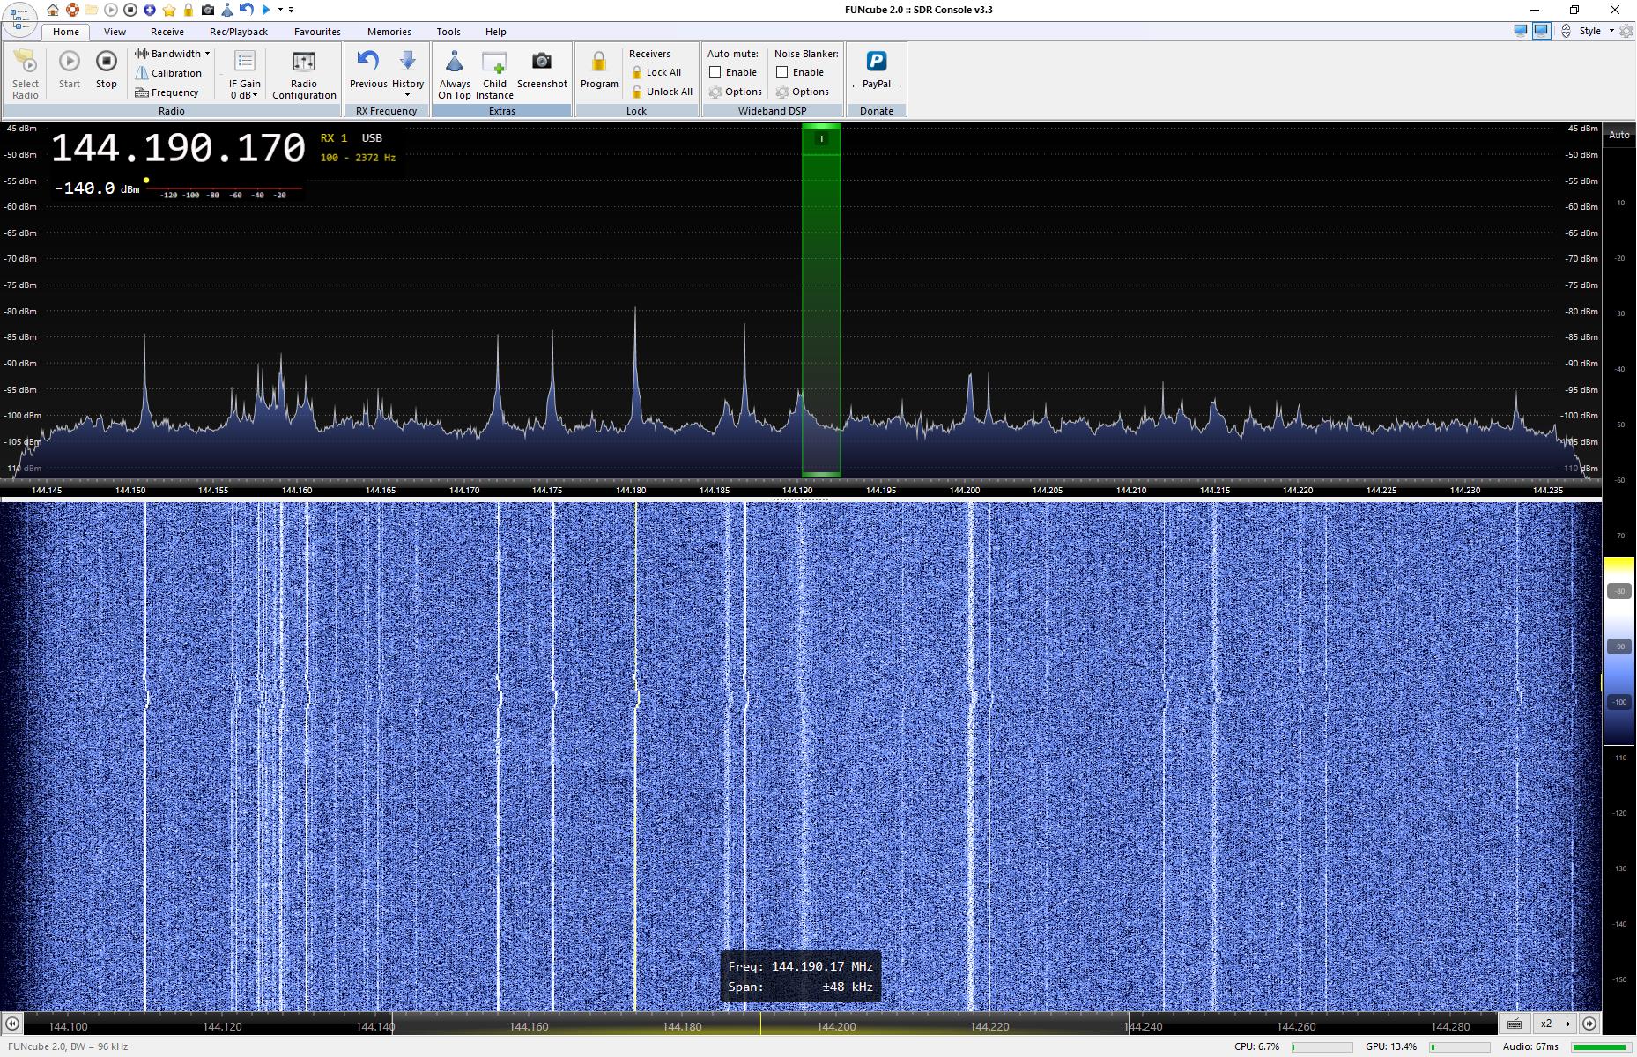Click Unlock All receivers

tap(662, 92)
